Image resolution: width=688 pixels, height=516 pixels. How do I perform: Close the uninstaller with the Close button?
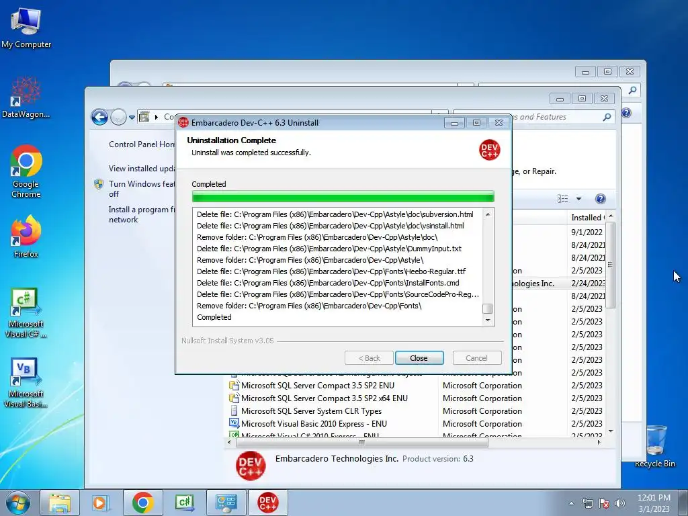coord(419,358)
